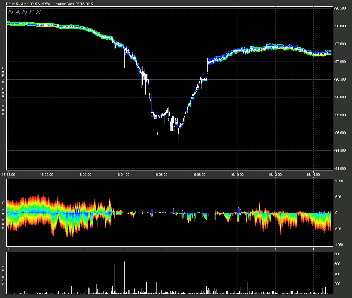Screen dimensions: 352x298
Task: Click the 97.000 price axis label
Action: click(x=340, y=62)
